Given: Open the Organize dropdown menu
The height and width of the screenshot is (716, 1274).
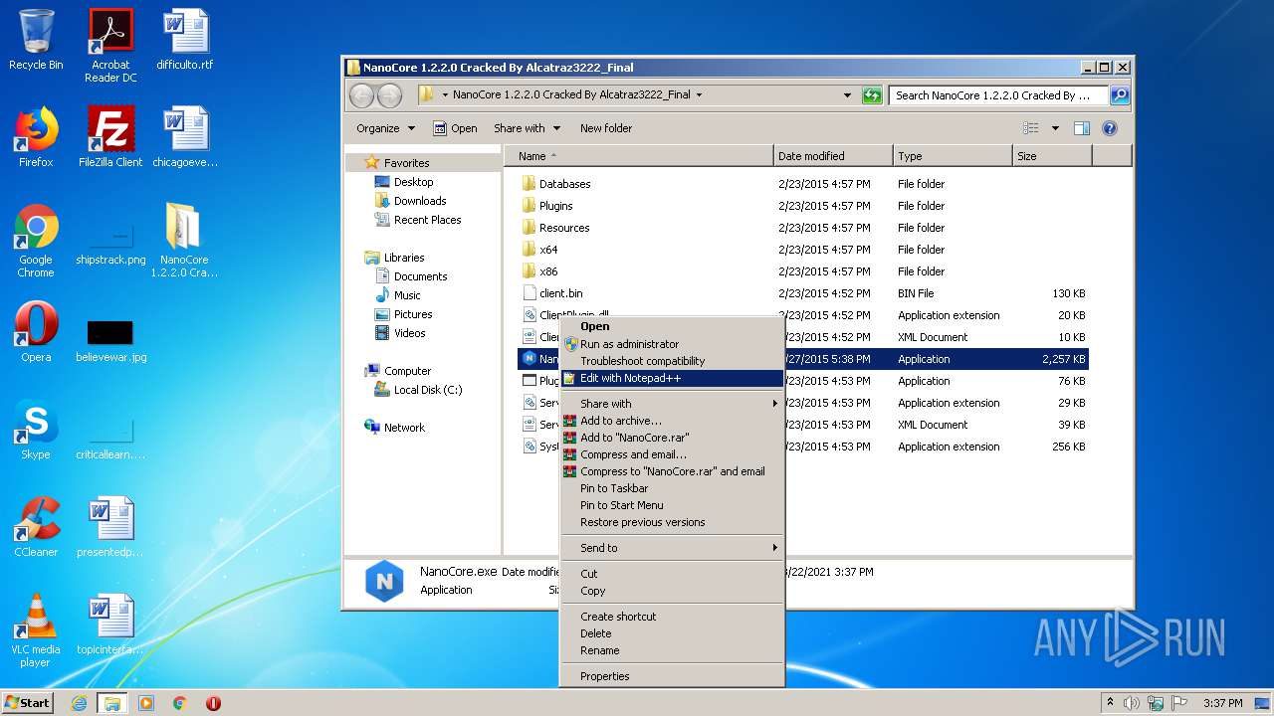Looking at the screenshot, I should pyautogui.click(x=385, y=128).
